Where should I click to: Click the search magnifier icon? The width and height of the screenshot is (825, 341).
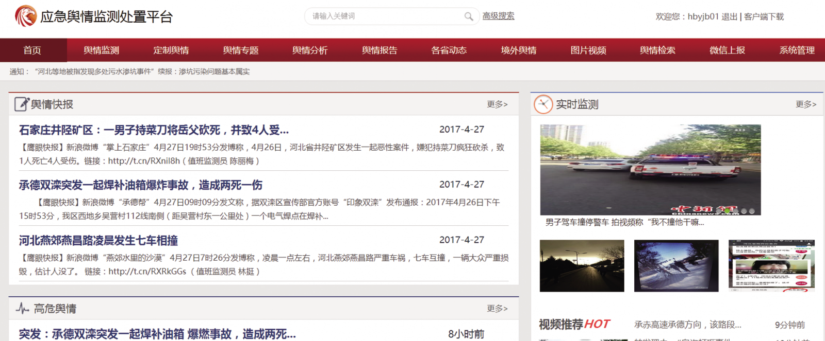(468, 16)
